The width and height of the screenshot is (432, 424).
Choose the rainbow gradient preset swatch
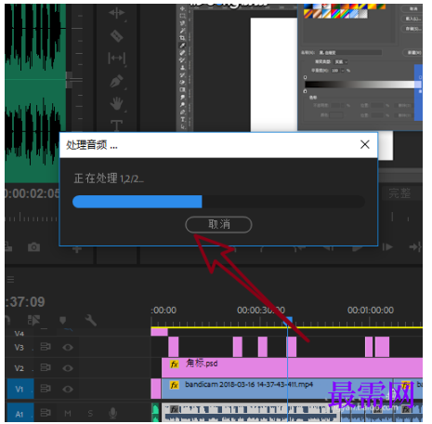(335, 14)
